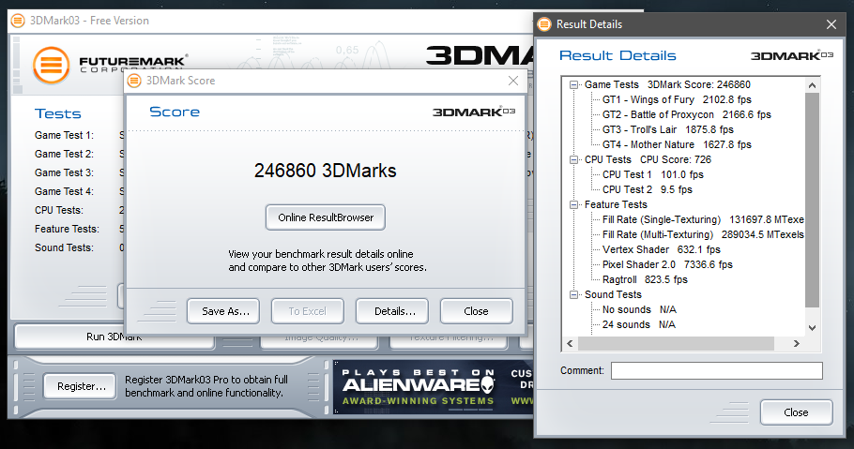Click the Result Details title bar icon
Image resolution: width=854 pixels, height=449 pixels.
pos(544,24)
